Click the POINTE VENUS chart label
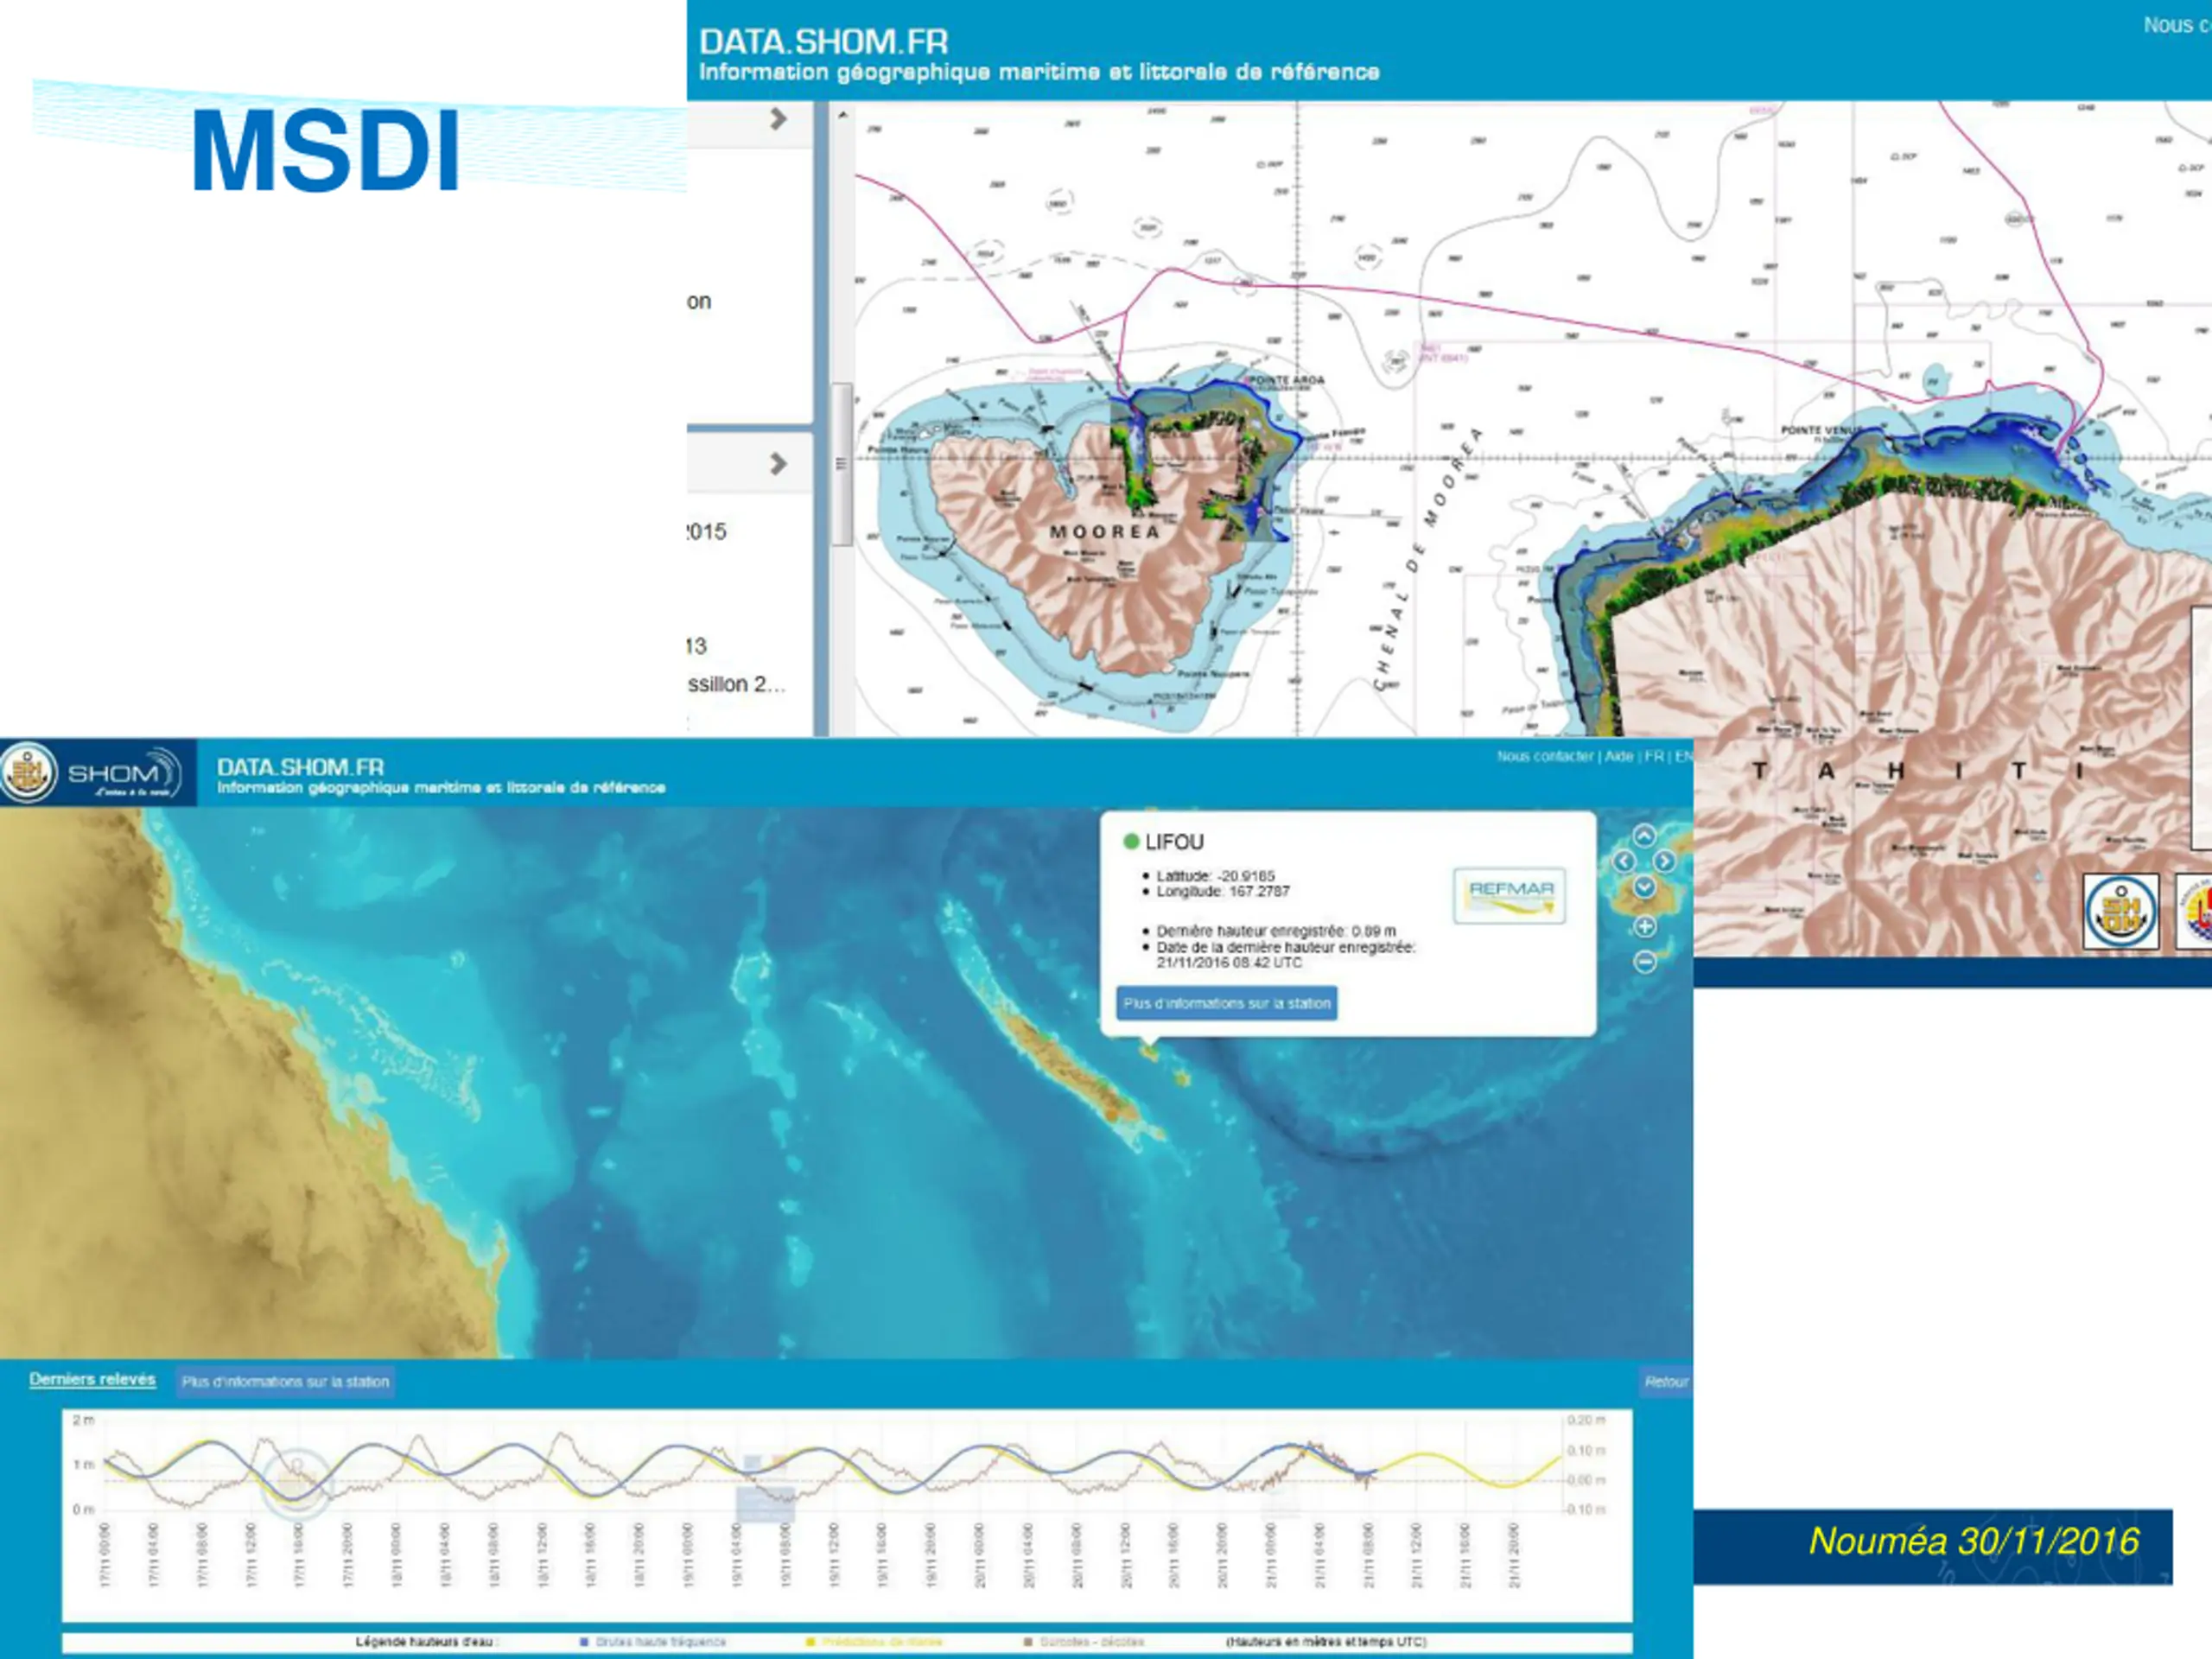Viewport: 2212px width, 1659px height. coord(1822,430)
